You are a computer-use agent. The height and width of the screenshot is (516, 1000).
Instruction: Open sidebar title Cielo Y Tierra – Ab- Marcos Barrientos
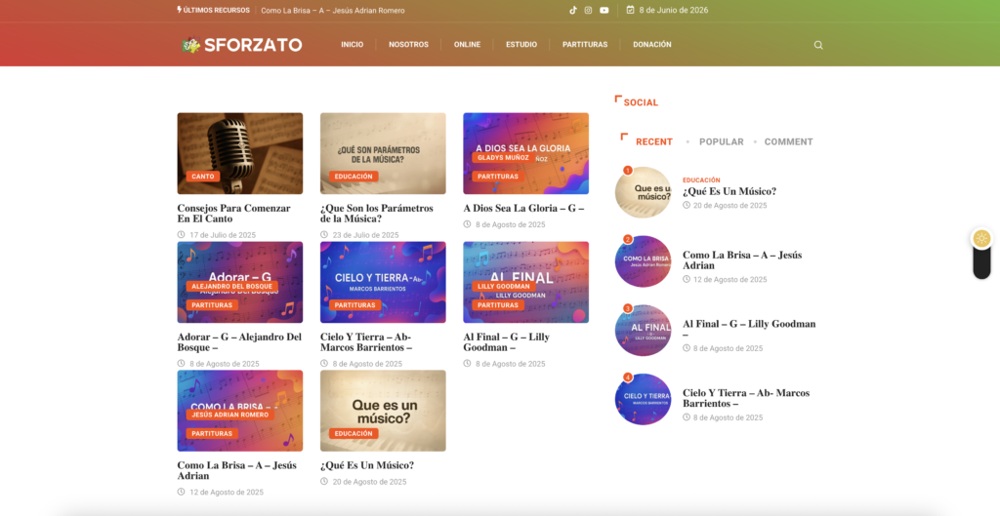point(745,398)
